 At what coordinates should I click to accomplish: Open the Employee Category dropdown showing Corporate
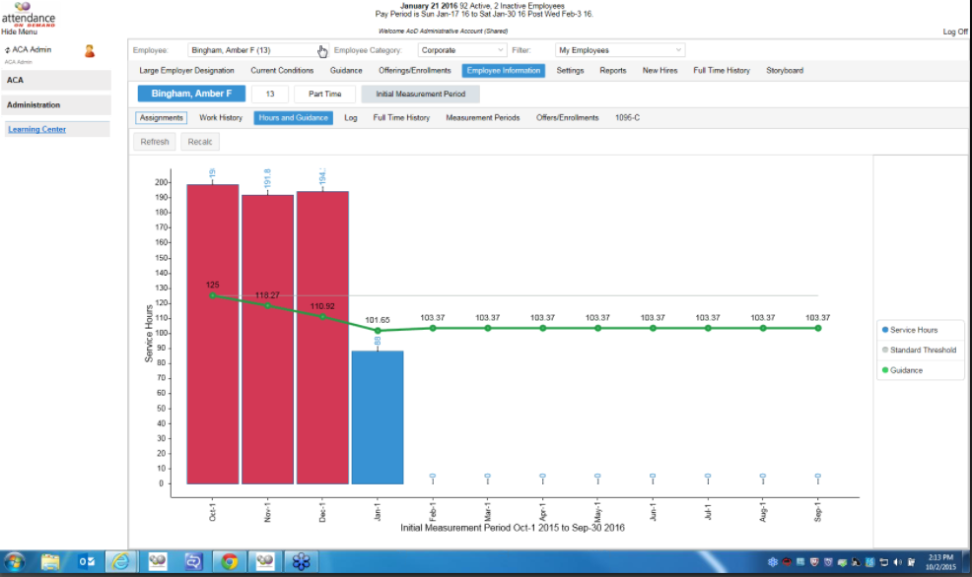tap(461, 49)
